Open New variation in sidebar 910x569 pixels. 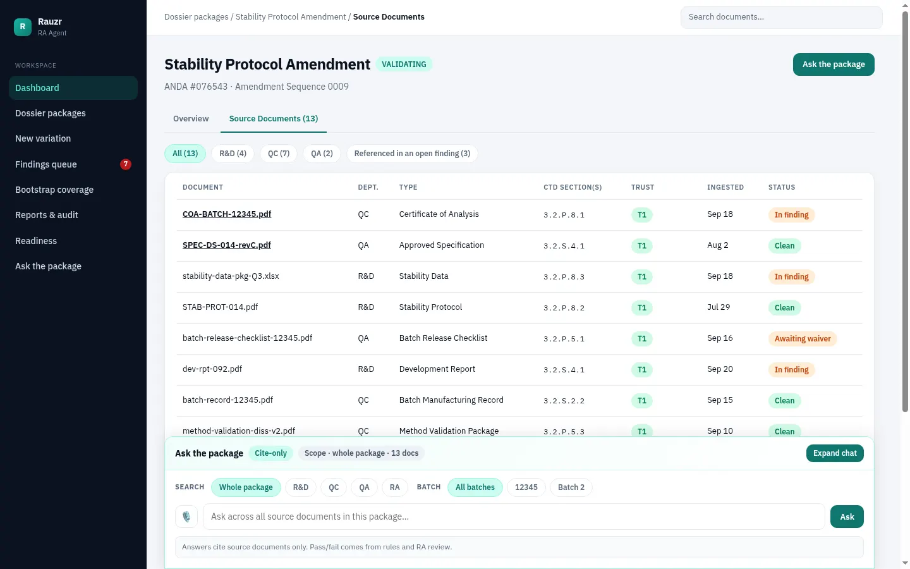73,138
